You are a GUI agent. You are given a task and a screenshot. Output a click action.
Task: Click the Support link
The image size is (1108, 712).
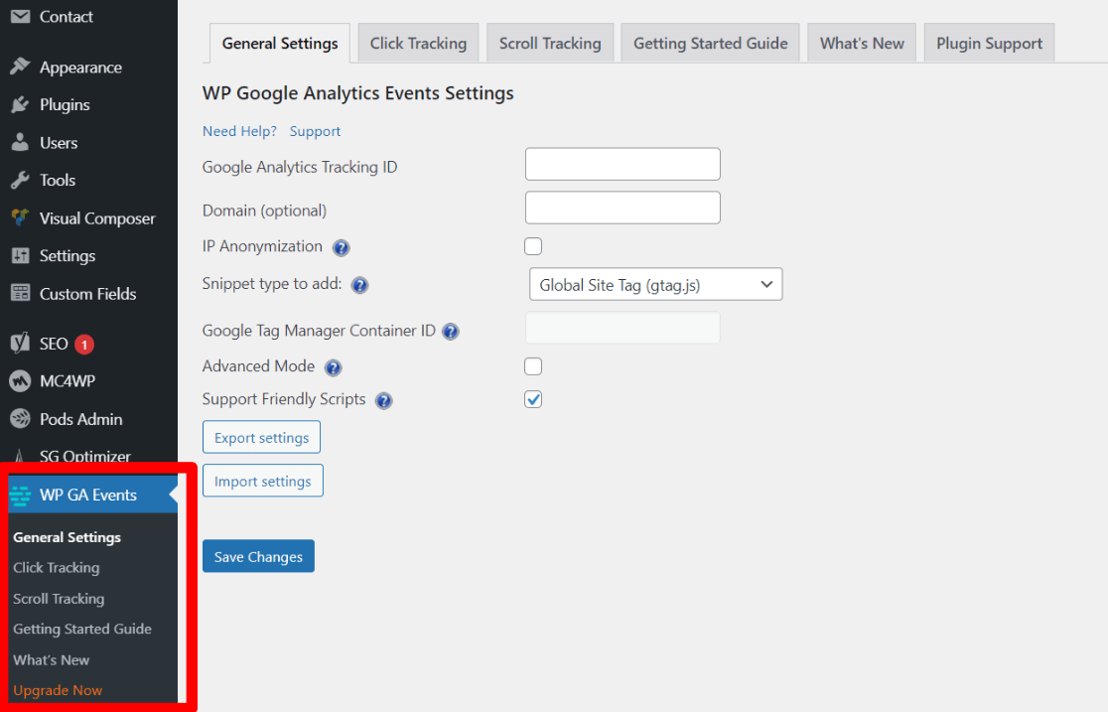(x=315, y=131)
